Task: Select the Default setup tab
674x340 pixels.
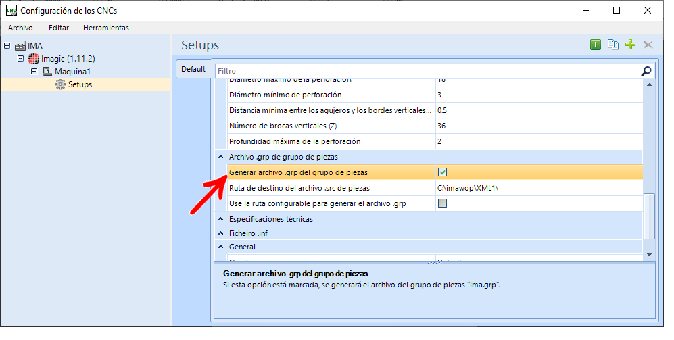Action: [193, 69]
